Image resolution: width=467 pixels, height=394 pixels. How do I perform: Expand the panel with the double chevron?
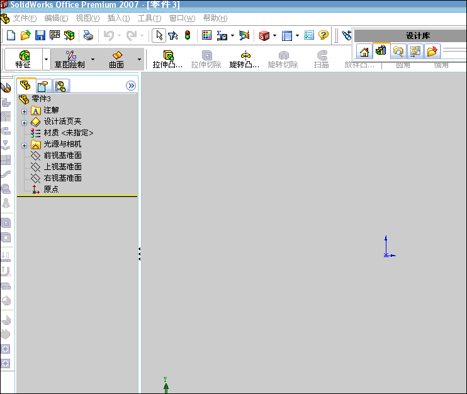pos(131,86)
